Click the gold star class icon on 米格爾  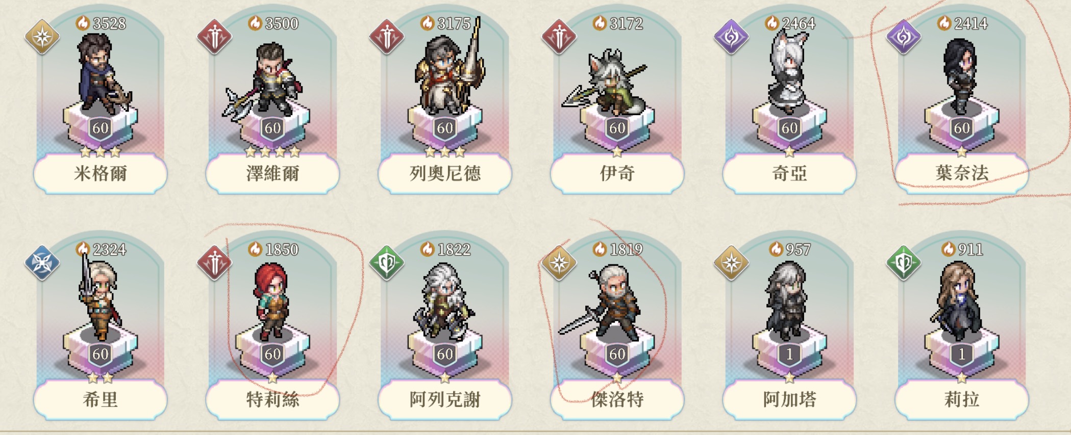(x=42, y=37)
